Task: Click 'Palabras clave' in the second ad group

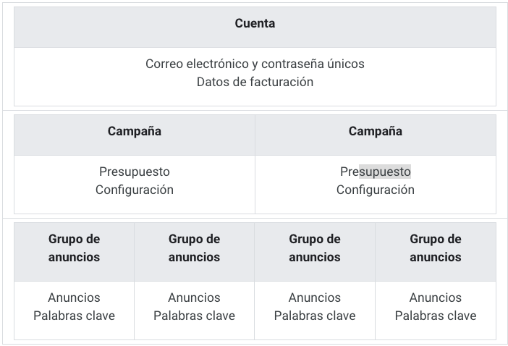Action: (194, 316)
